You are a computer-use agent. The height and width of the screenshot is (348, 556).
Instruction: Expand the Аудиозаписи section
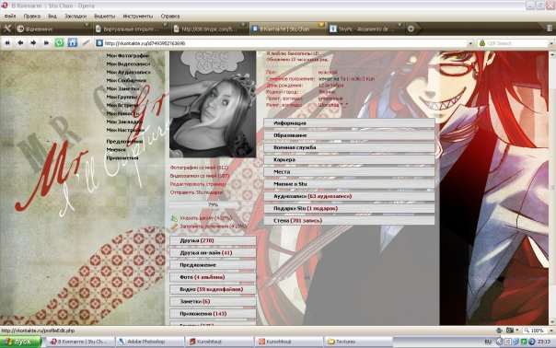[349, 196]
